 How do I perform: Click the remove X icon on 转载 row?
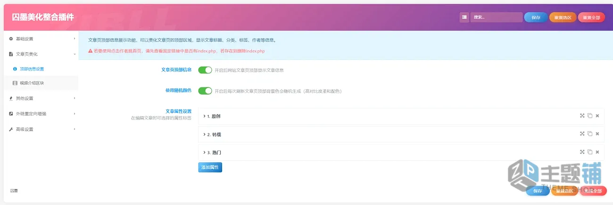coord(597,134)
